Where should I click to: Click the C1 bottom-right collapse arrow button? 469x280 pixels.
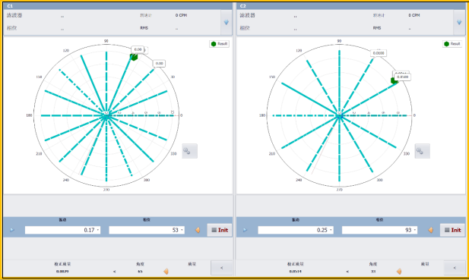click(x=222, y=268)
